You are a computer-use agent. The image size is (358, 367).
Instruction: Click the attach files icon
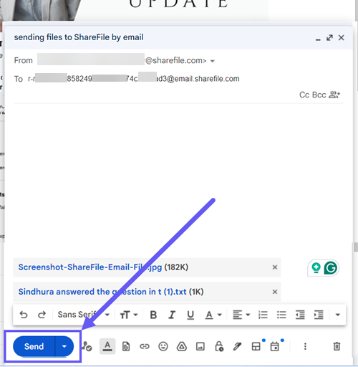(126, 346)
